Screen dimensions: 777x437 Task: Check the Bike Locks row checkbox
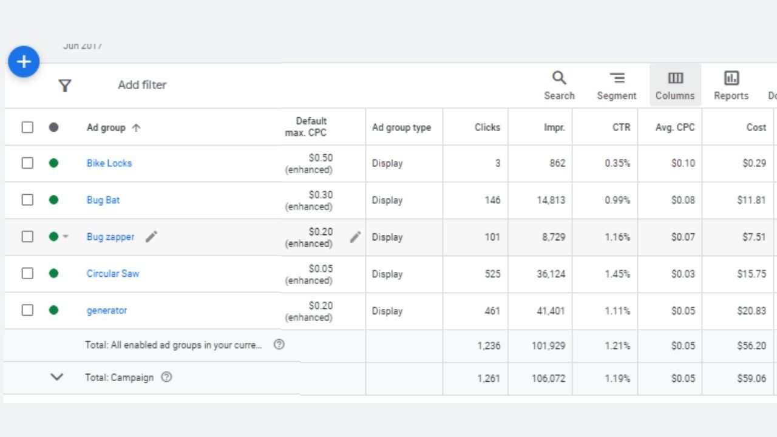(x=27, y=163)
